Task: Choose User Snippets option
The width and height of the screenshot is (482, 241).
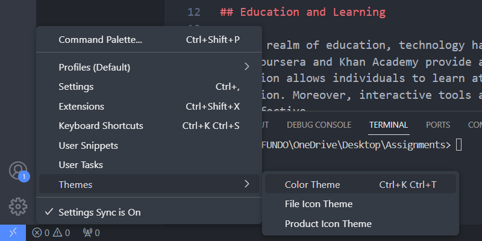Action: point(88,145)
